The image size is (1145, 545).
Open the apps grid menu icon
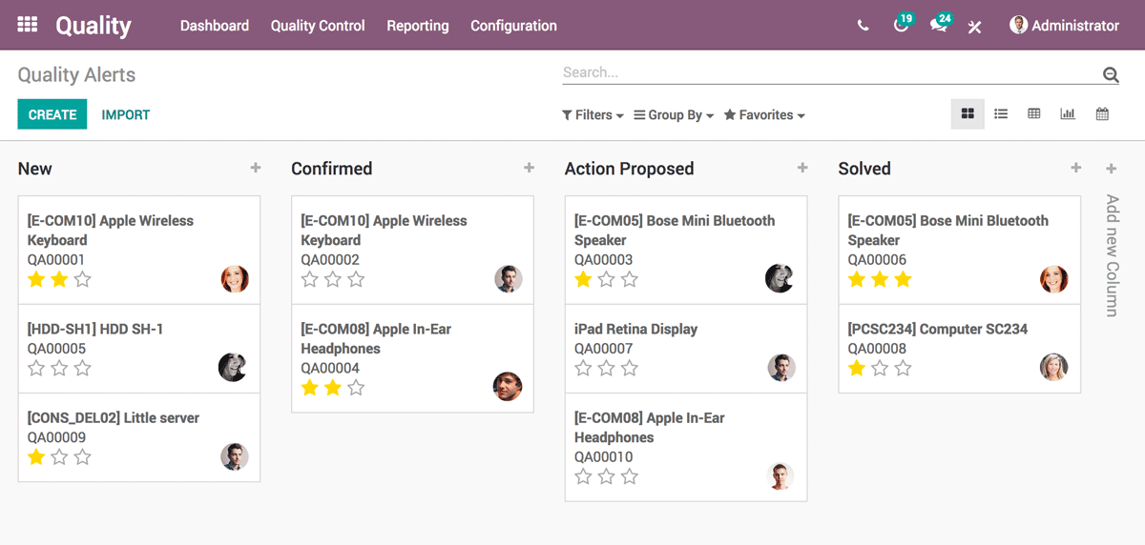(28, 26)
